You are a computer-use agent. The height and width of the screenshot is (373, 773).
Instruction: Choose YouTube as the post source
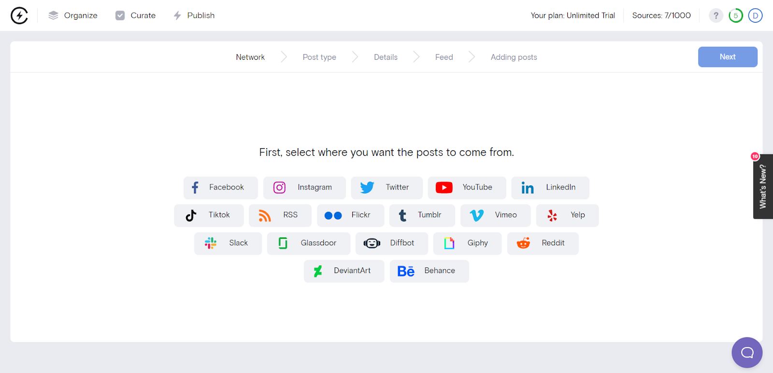(x=467, y=188)
